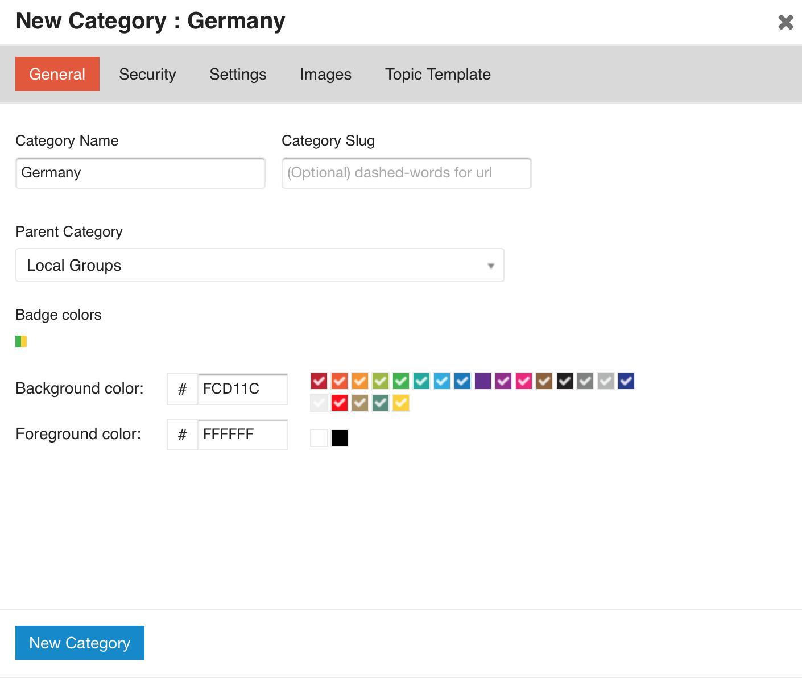Switch to the Security tab
Screen dimensions: 802x678
147,75
